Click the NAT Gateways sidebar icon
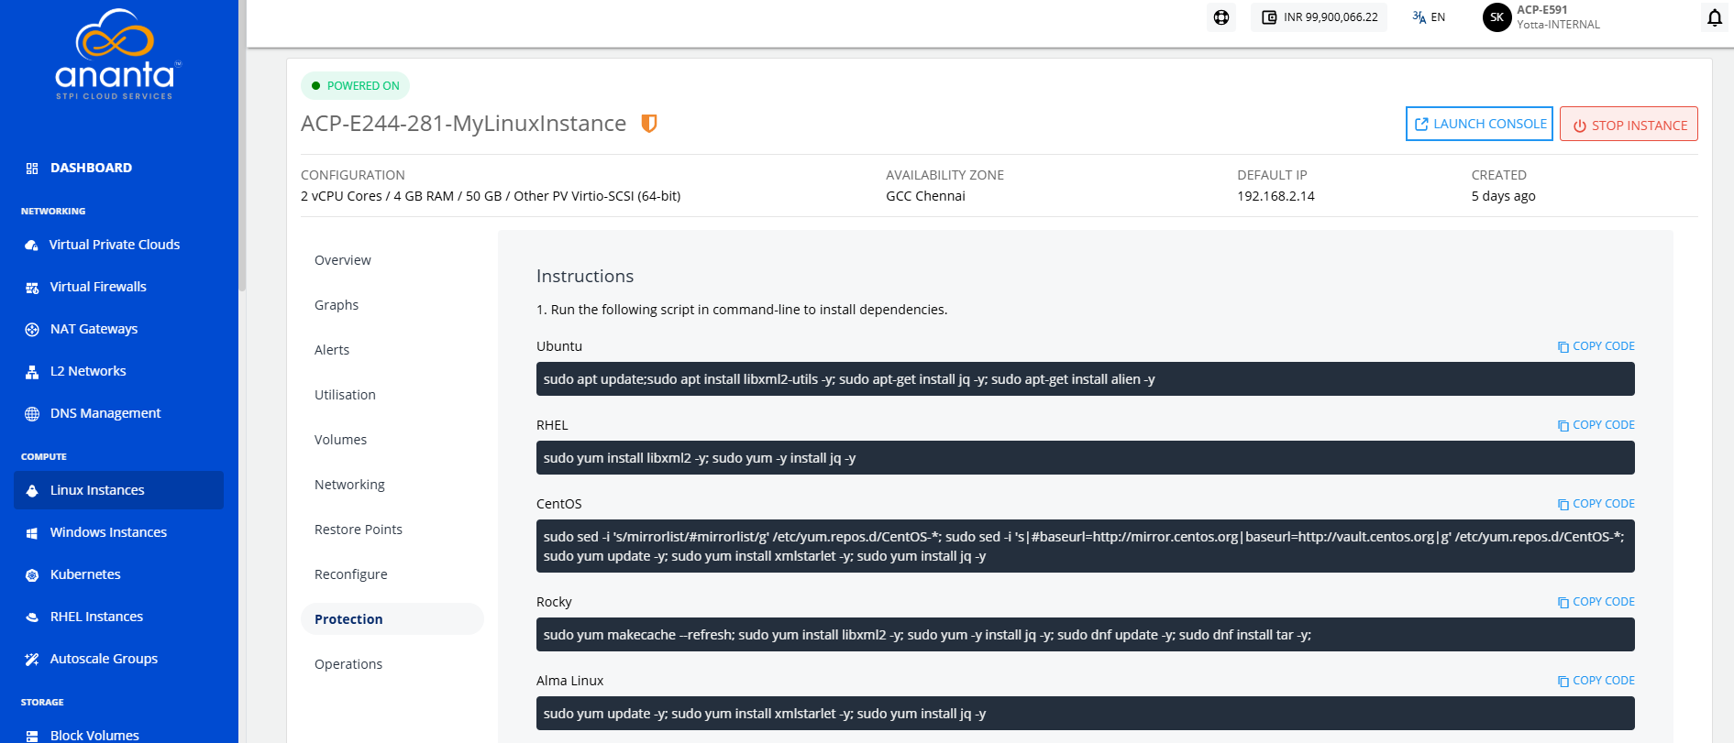Viewport: 1734px width, 743px height. pos(32,330)
